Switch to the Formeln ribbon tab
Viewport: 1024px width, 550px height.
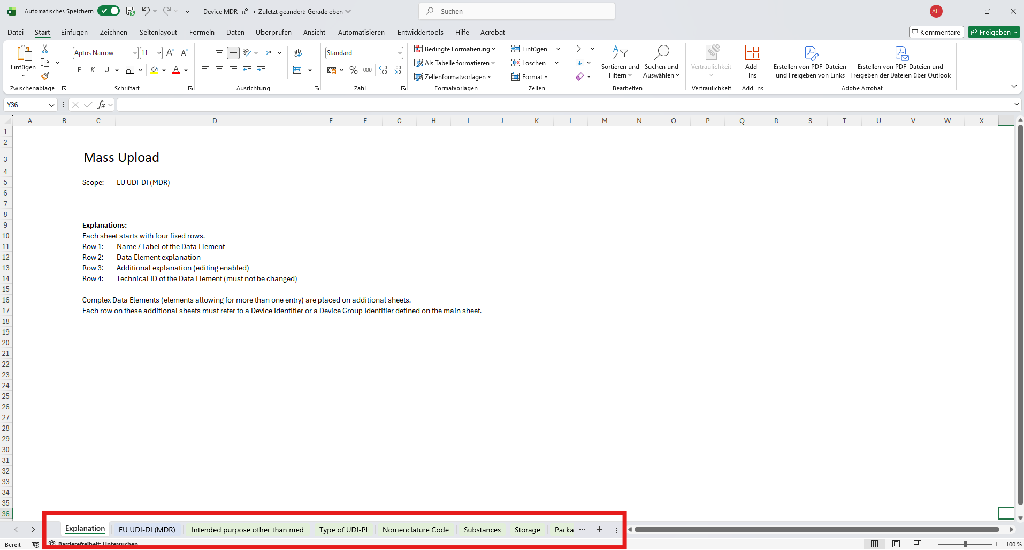[x=202, y=32]
